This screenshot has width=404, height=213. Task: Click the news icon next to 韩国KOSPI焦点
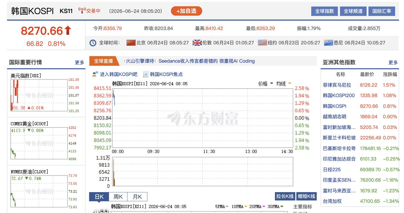coord(146,74)
